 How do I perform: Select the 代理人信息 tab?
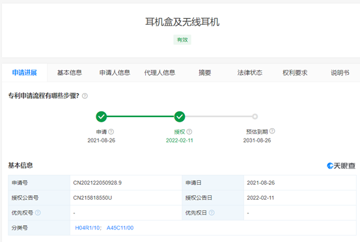159,73
